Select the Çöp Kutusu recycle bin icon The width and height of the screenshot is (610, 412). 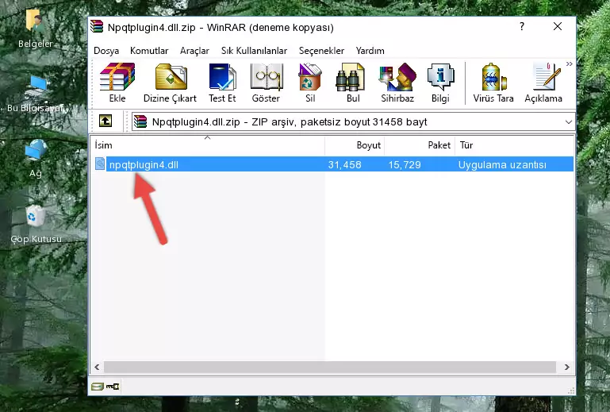point(36,224)
